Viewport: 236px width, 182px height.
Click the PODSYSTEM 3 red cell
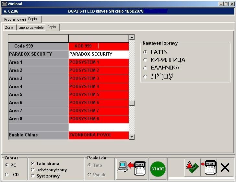(x=99, y=78)
